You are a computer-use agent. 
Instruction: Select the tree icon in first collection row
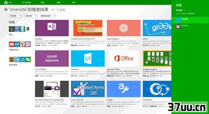(12, 29)
